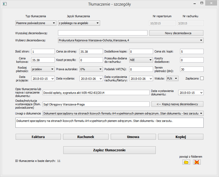This screenshot has height=177, width=219.
Task: Click the Kopiuj button
Action: pos(181,137)
